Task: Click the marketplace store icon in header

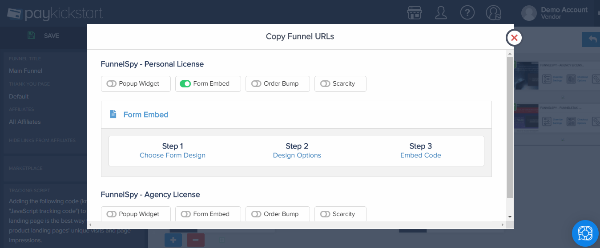Action: coord(415,12)
